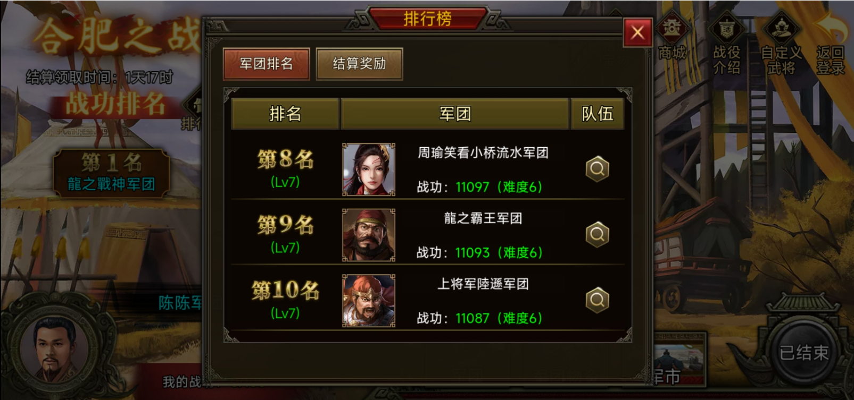Select the rank 10 armored general portrait
Screen dimensions: 854x400
(369, 301)
